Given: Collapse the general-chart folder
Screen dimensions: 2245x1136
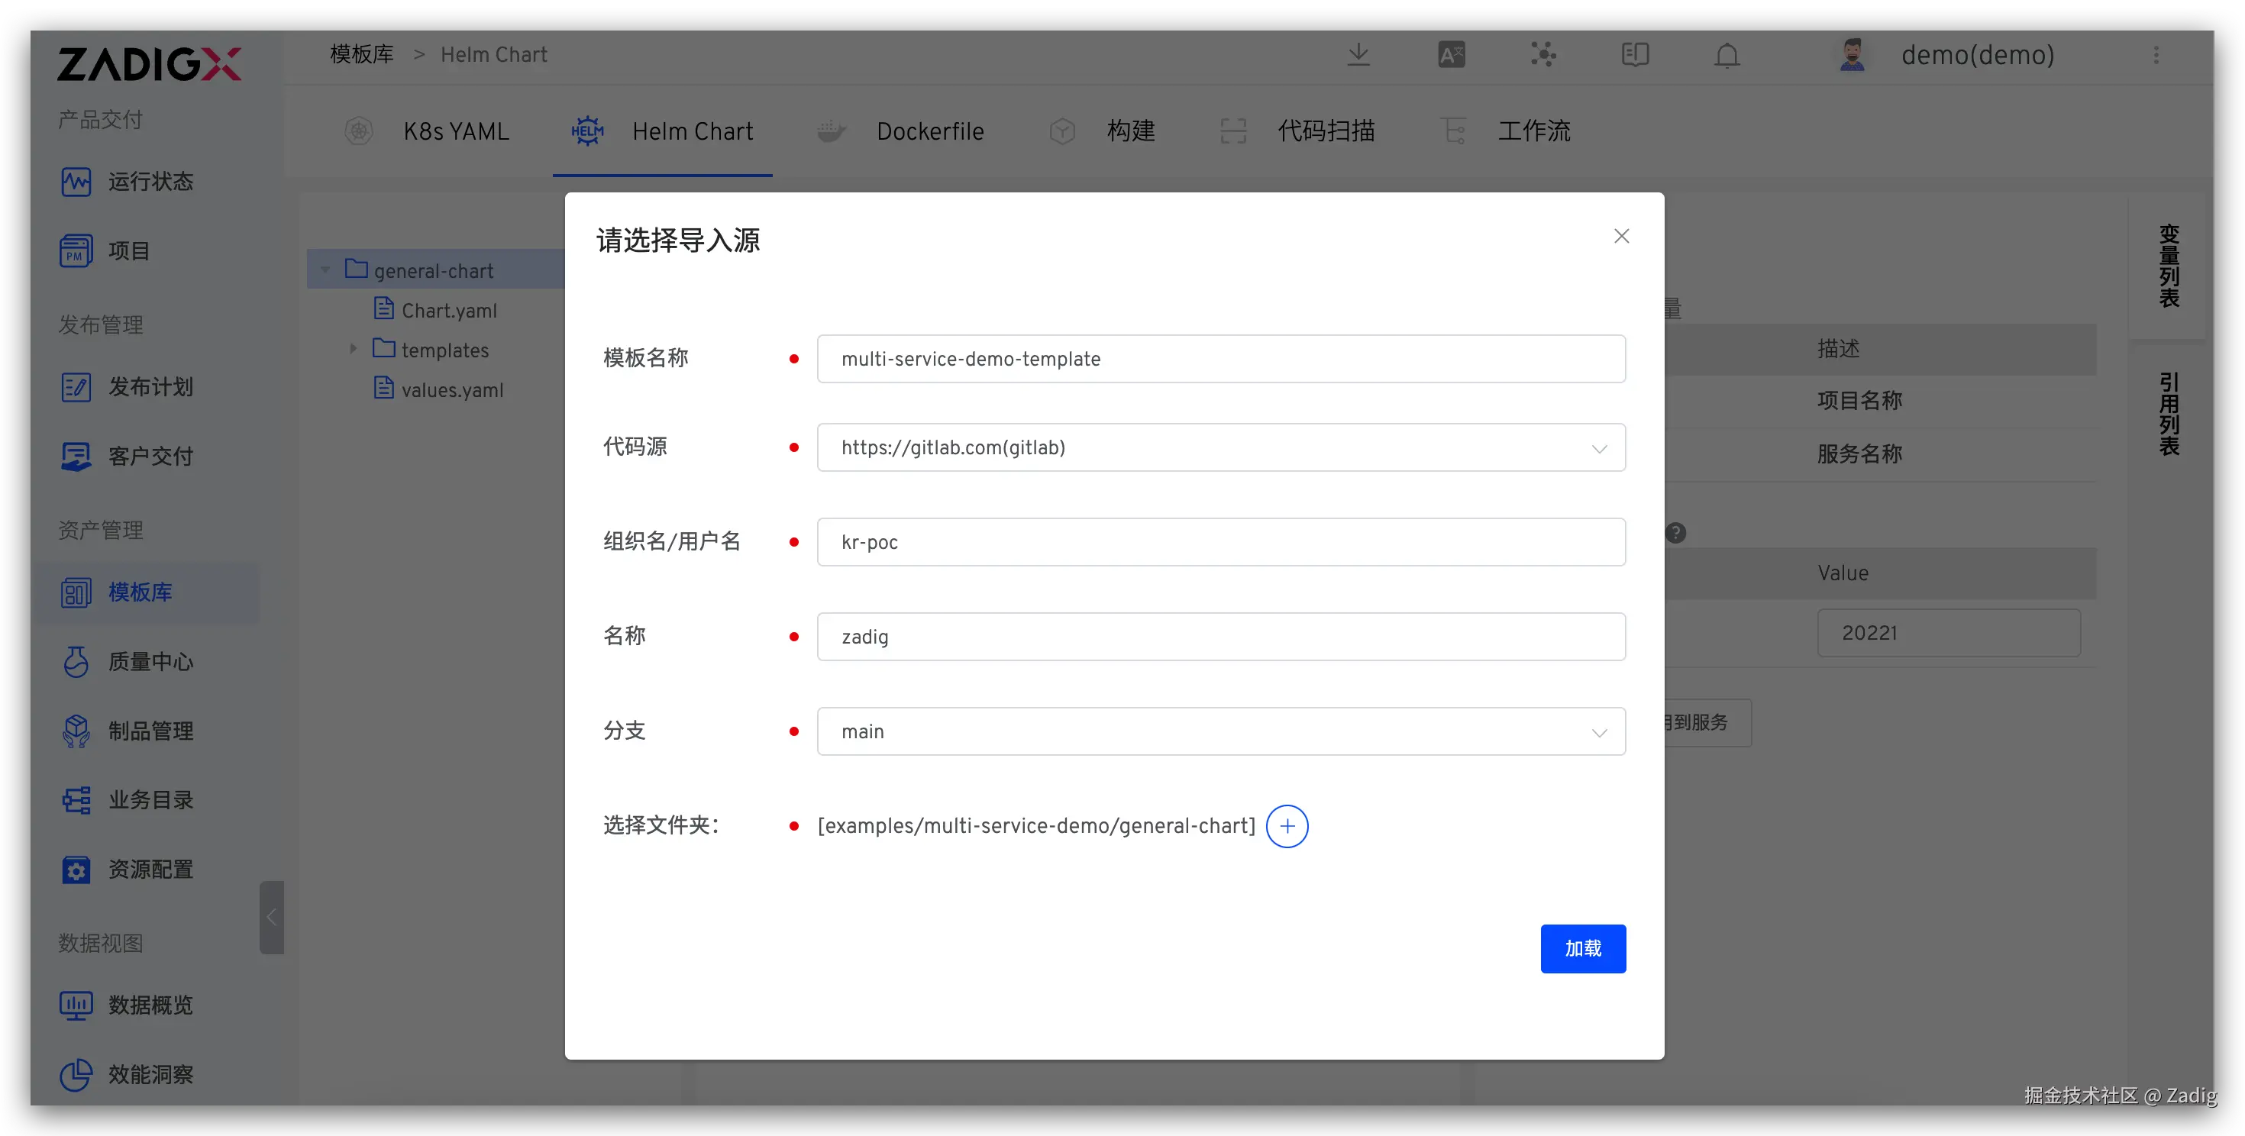Looking at the screenshot, I should 325,270.
